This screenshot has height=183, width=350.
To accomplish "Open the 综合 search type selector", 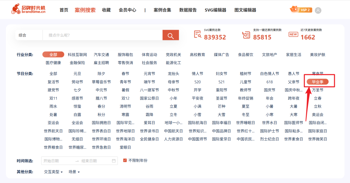I will tap(29, 35).
